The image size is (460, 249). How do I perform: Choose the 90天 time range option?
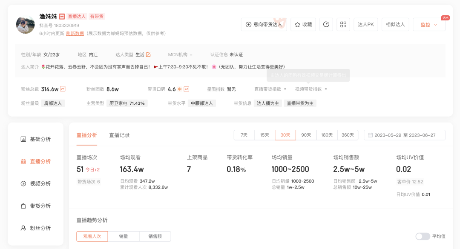point(306,135)
